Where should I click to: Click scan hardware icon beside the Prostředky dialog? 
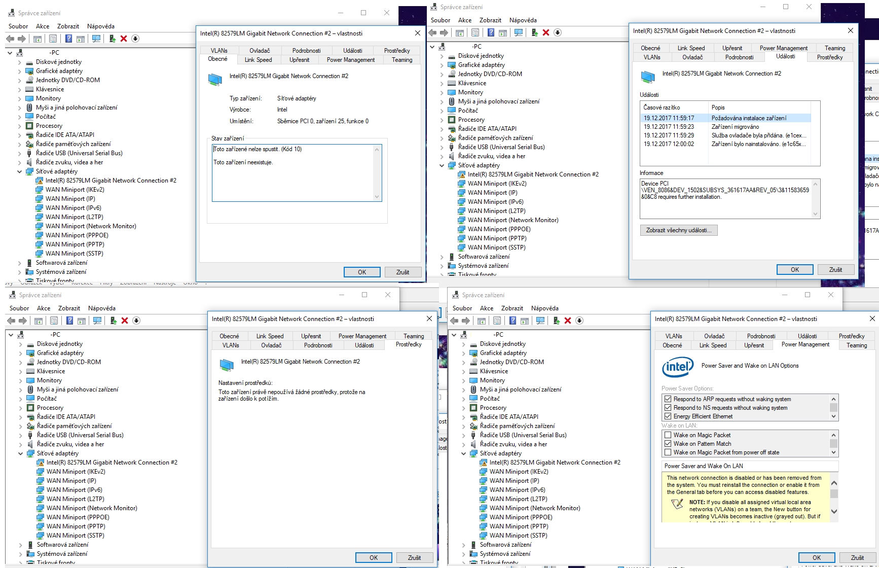coord(97,321)
